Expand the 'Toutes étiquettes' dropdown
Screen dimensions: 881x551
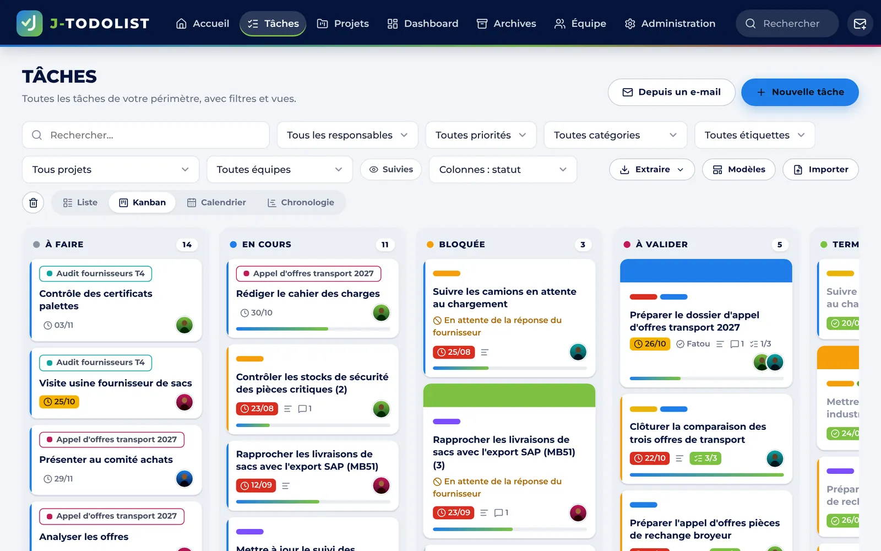click(755, 136)
